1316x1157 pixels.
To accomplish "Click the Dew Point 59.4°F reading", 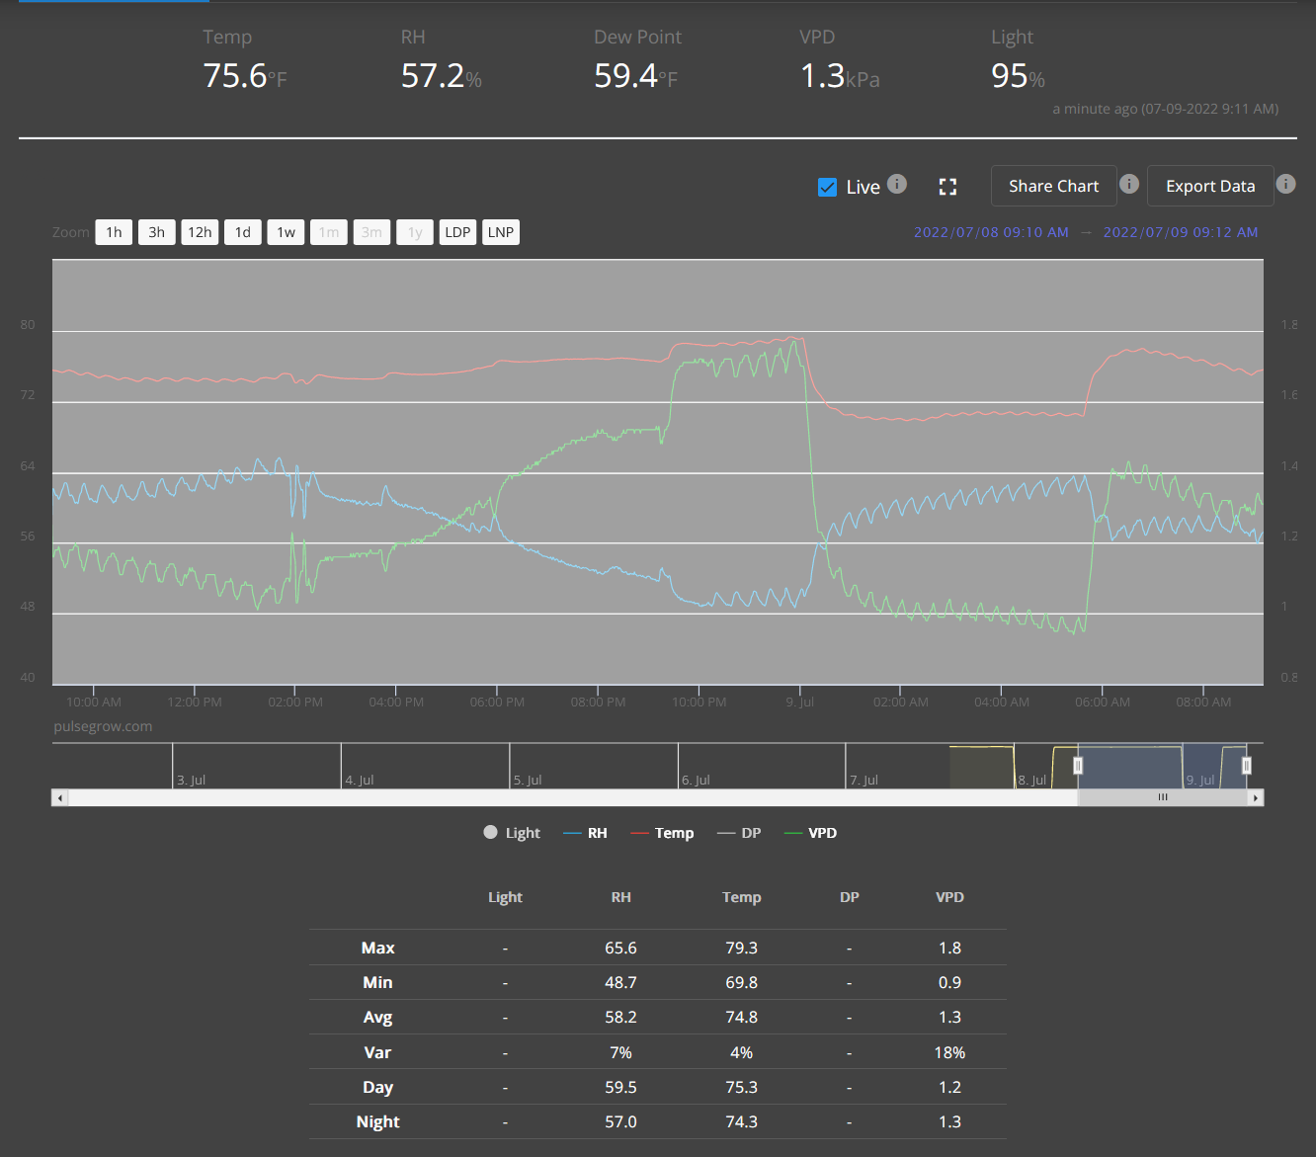I will 635,75.
